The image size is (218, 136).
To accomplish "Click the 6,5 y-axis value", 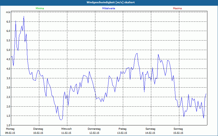I will (8, 22).
